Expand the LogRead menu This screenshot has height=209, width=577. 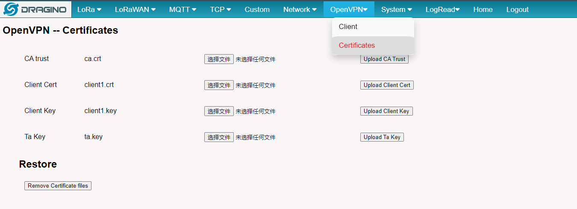[x=443, y=9]
